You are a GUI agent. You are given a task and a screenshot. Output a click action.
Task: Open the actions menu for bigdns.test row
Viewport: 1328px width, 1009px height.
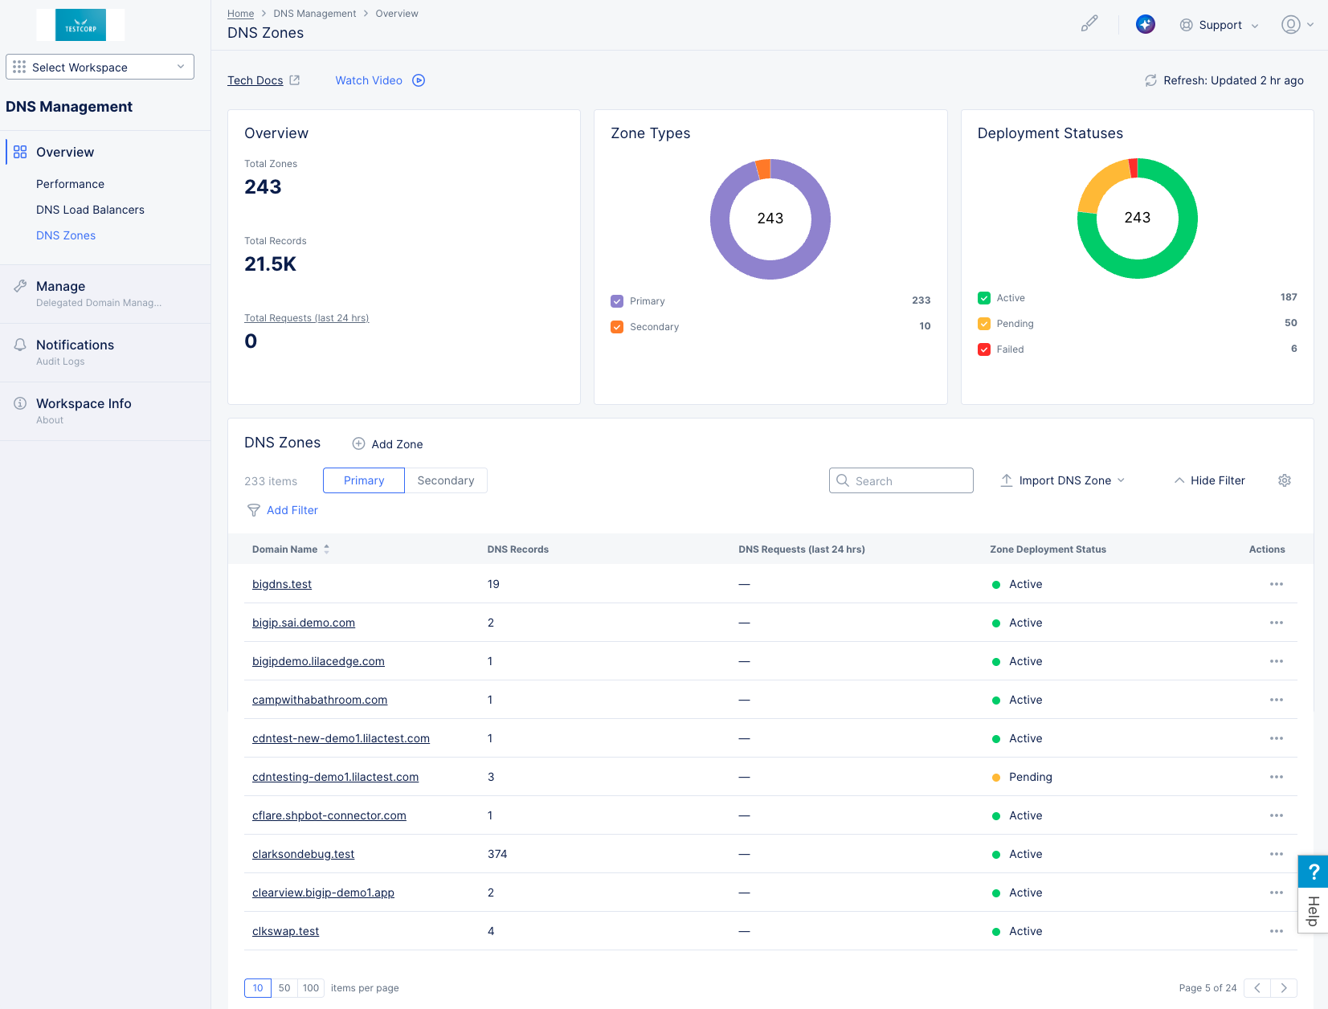tap(1276, 584)
